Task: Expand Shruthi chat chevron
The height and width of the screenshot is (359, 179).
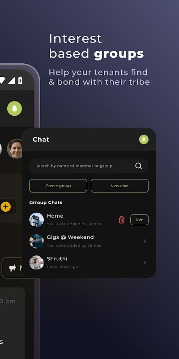Action: pos(145,263)
